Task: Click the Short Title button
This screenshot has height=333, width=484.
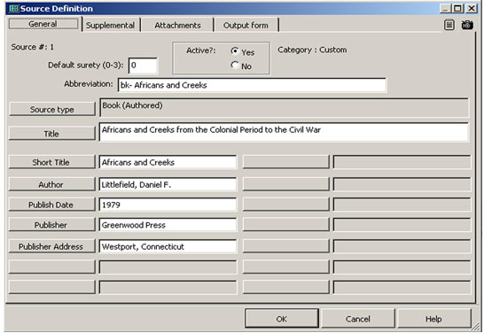Action: 51,162
